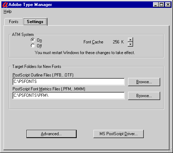Maximize the Adobe Type Manager window

[162, 5]
